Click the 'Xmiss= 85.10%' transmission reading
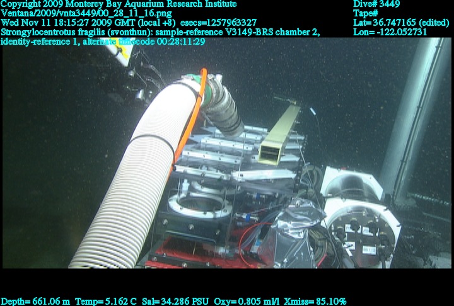The image size is (454, 306). pyautogui.click(x=315, y=302)
